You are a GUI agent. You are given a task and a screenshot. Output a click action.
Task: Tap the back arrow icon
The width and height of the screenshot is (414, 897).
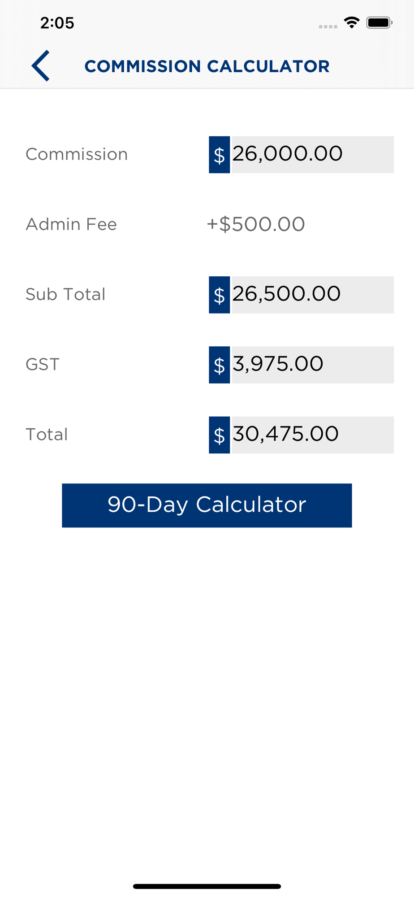click(x=40, y=65)
